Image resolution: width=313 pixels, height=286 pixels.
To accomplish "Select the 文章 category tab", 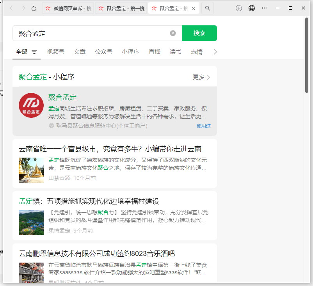I will click(80, 52).
